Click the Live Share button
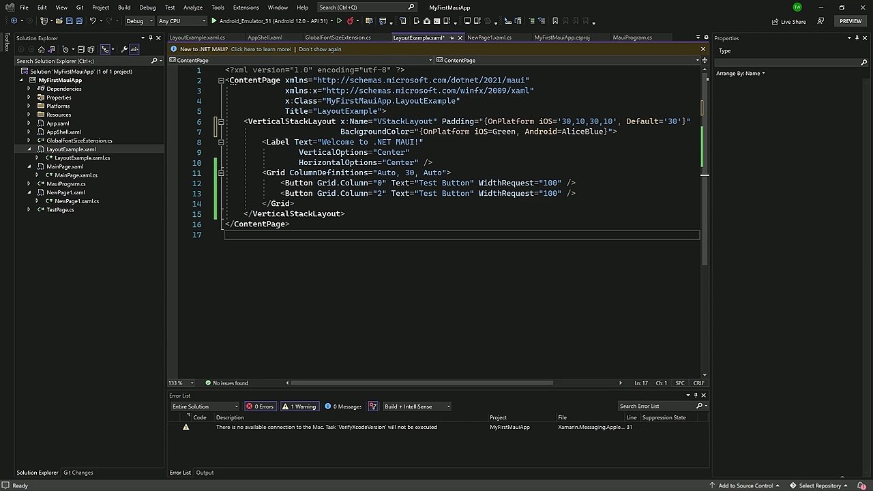Image resolution: width=873 pixels, height=491 pixels. click(x=789, y=21)
